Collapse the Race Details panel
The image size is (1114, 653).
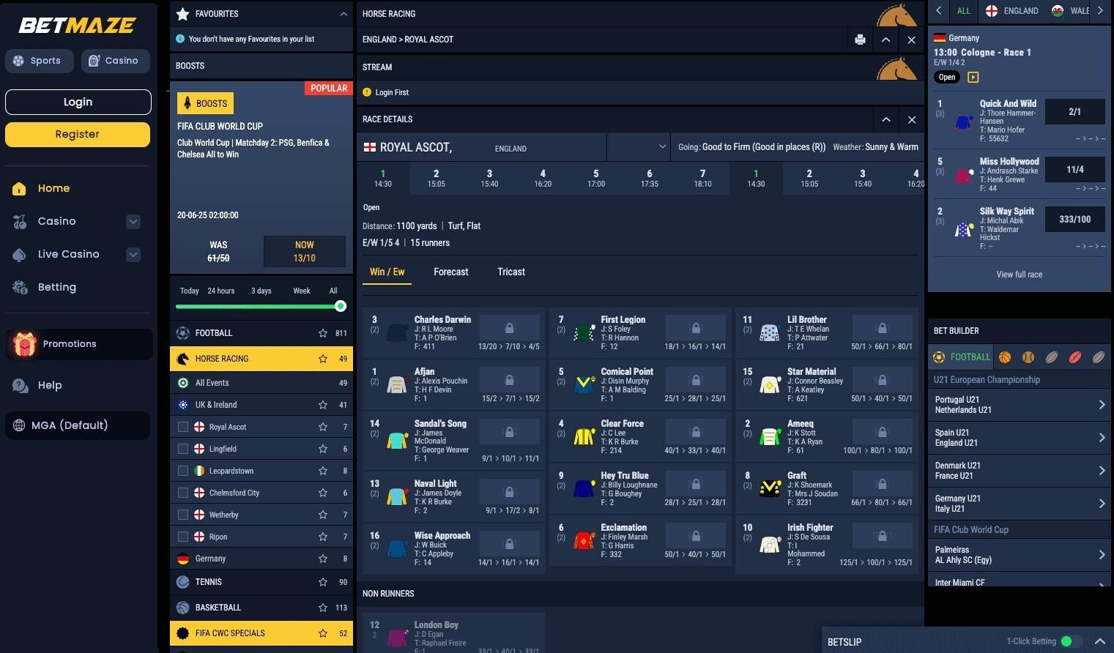885,119
